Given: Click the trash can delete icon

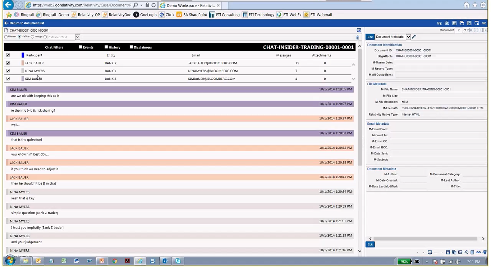Looking at the screenshot, I should click(x=358, y=37).
